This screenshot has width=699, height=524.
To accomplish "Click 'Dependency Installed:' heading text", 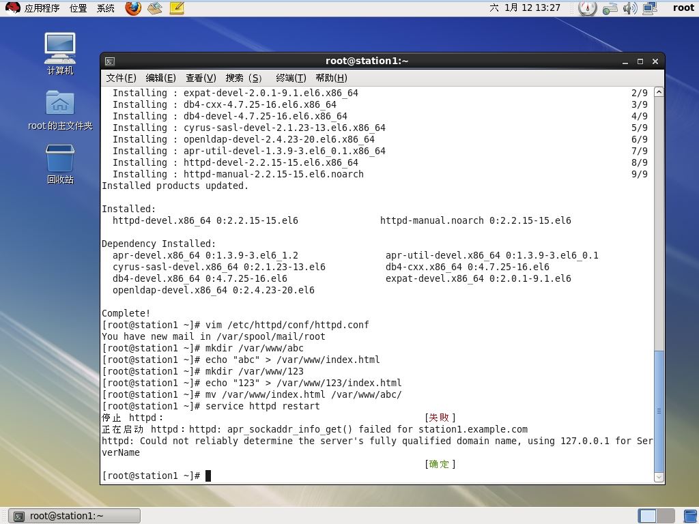I will click(x=158, y=244).
